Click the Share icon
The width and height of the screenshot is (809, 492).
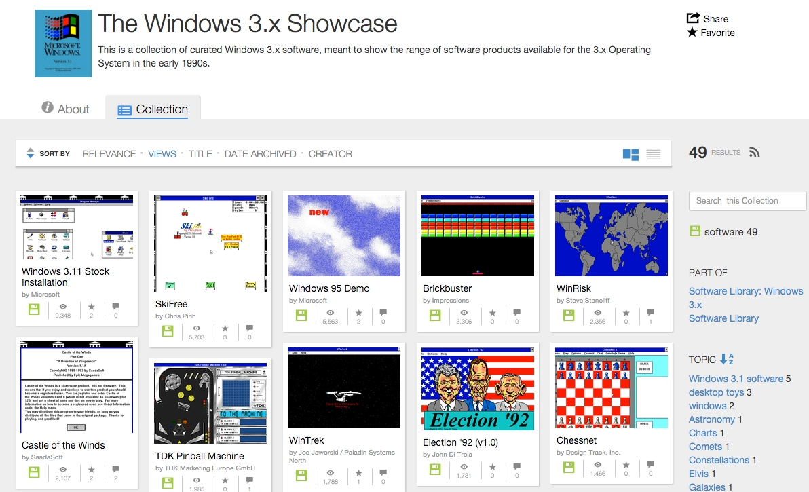coord(693,18)
